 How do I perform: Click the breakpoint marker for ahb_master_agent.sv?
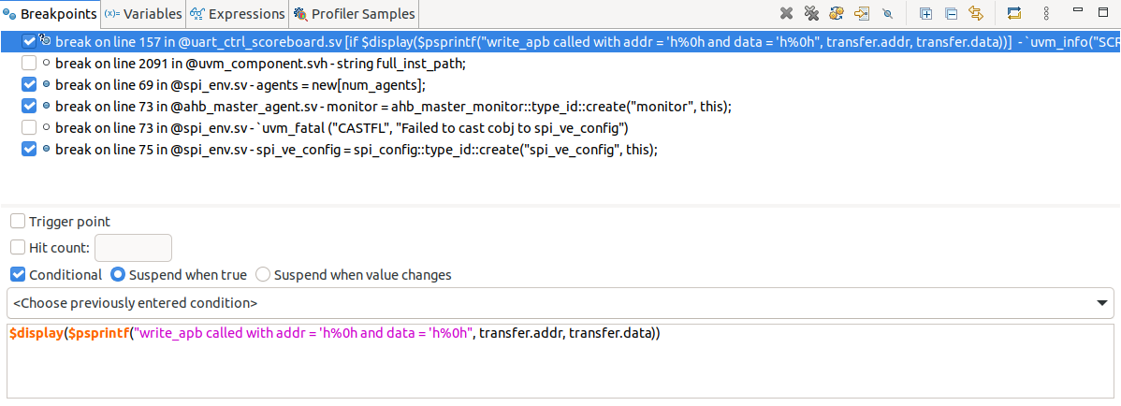pos(47,106)
